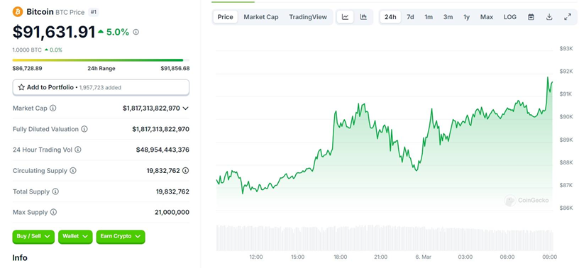Viewport: 579px width, 268px height.
Task: Open the Earn Crypto dropdown button
Action: click(x=121, y=237)
